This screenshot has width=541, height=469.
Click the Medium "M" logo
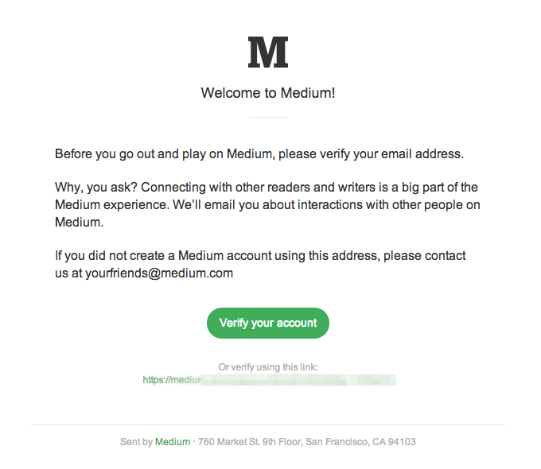[x=268, y=52]
